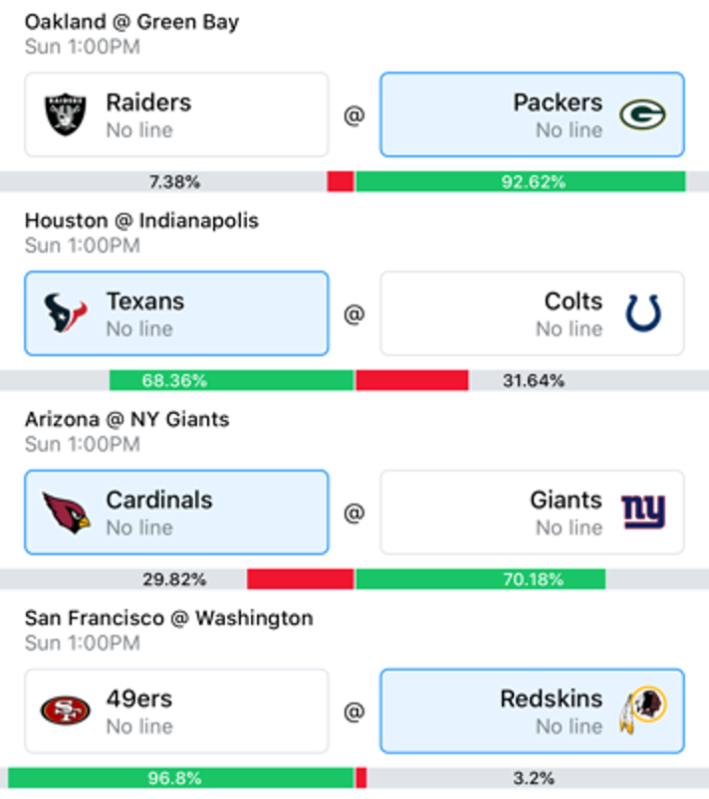Open the Oakland @ Green Bay matchup title

tap(131, 22)
